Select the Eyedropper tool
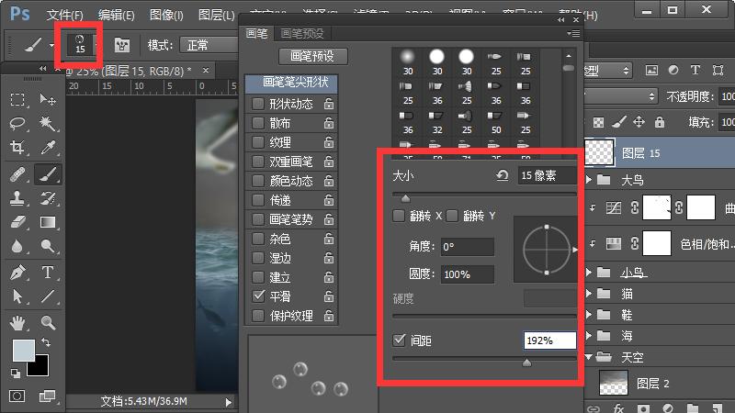Screen dimensions: 735x413 [48, 148]
